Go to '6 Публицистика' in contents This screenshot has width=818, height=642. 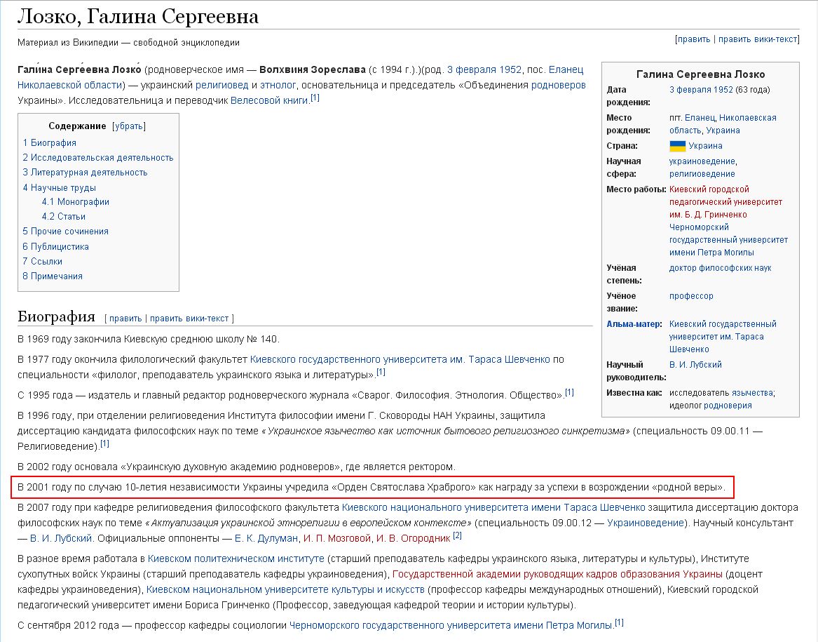56,246
